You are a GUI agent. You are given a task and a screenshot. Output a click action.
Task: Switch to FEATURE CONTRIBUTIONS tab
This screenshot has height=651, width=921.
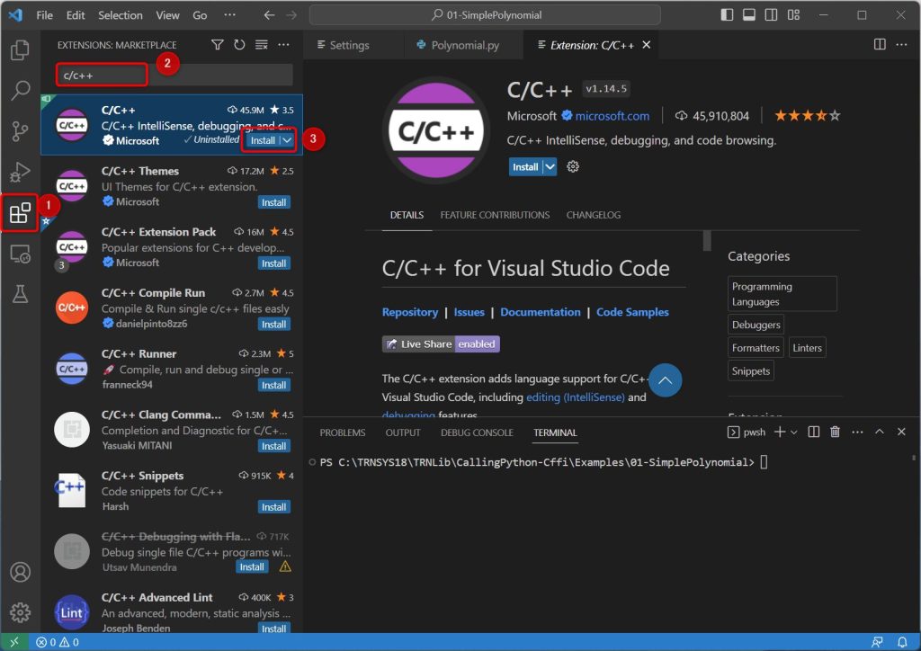[x=495, y=215]
